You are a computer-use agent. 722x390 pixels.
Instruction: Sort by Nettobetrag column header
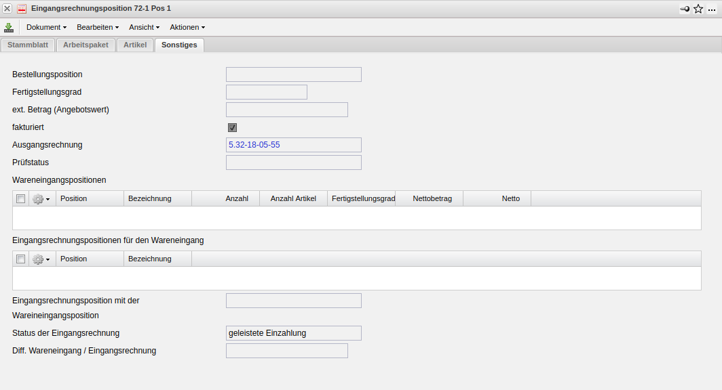point(429,199)
